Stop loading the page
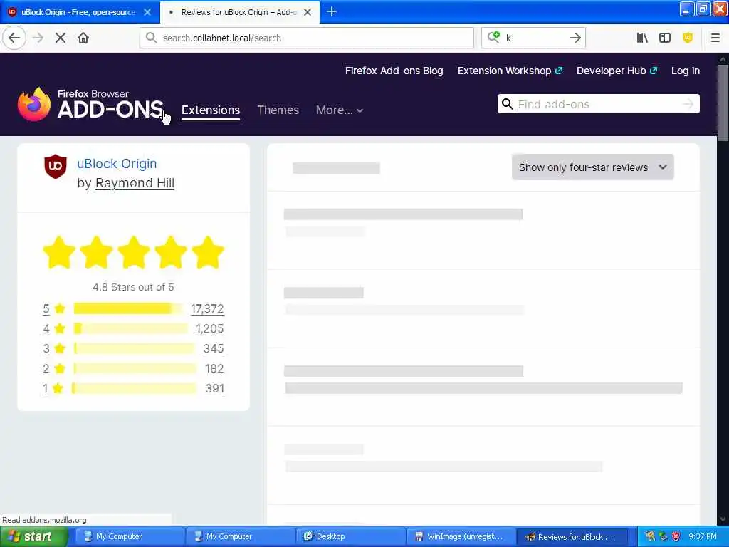The height and width of the screenshot is (547, 729). 61,38
